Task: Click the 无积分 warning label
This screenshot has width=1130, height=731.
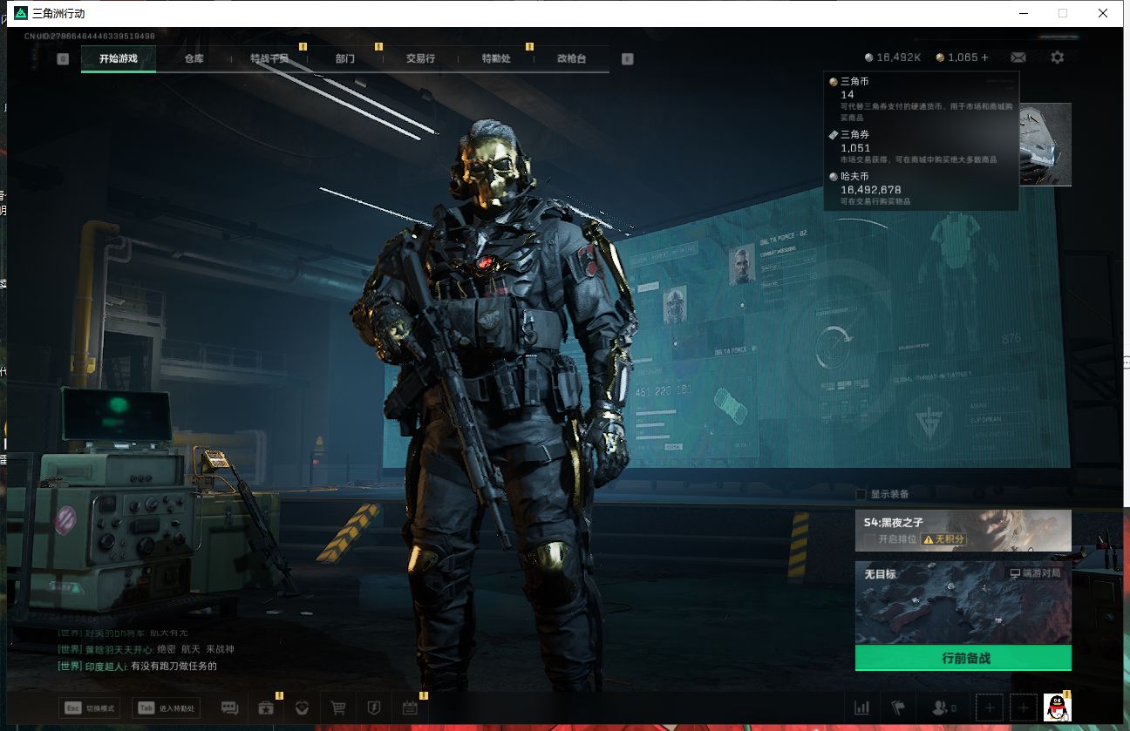Action: (944, 539)
